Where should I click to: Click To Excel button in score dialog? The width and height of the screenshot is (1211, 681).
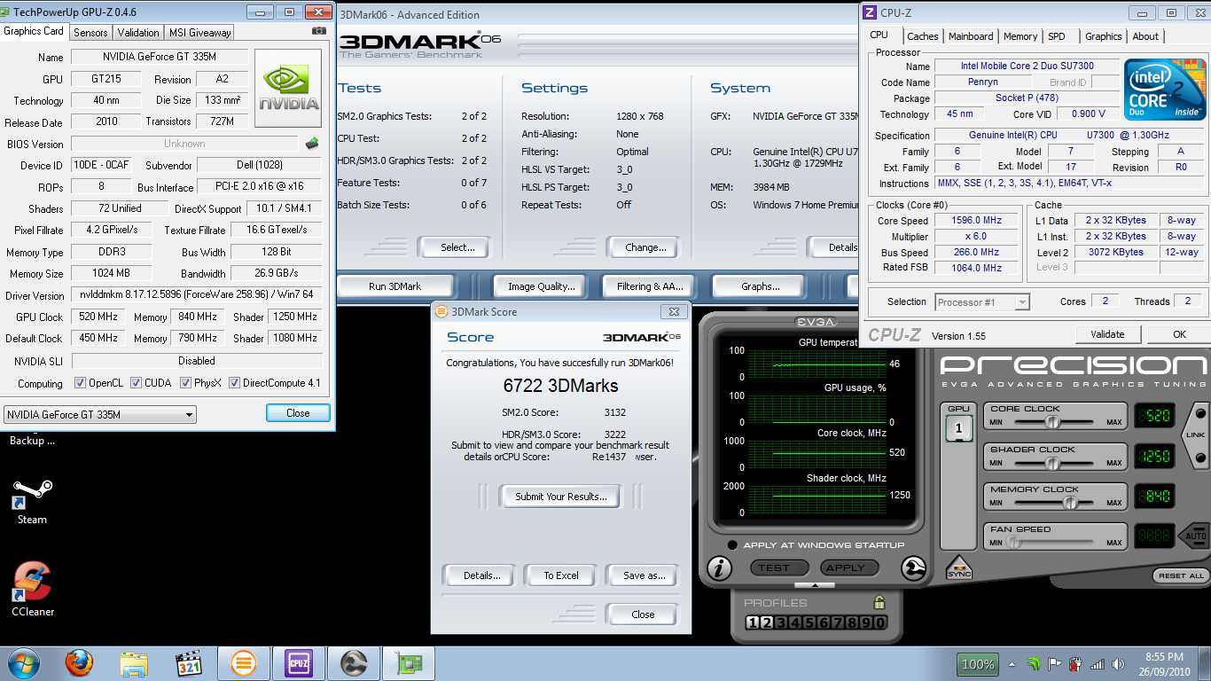click(x=561, y=575)
